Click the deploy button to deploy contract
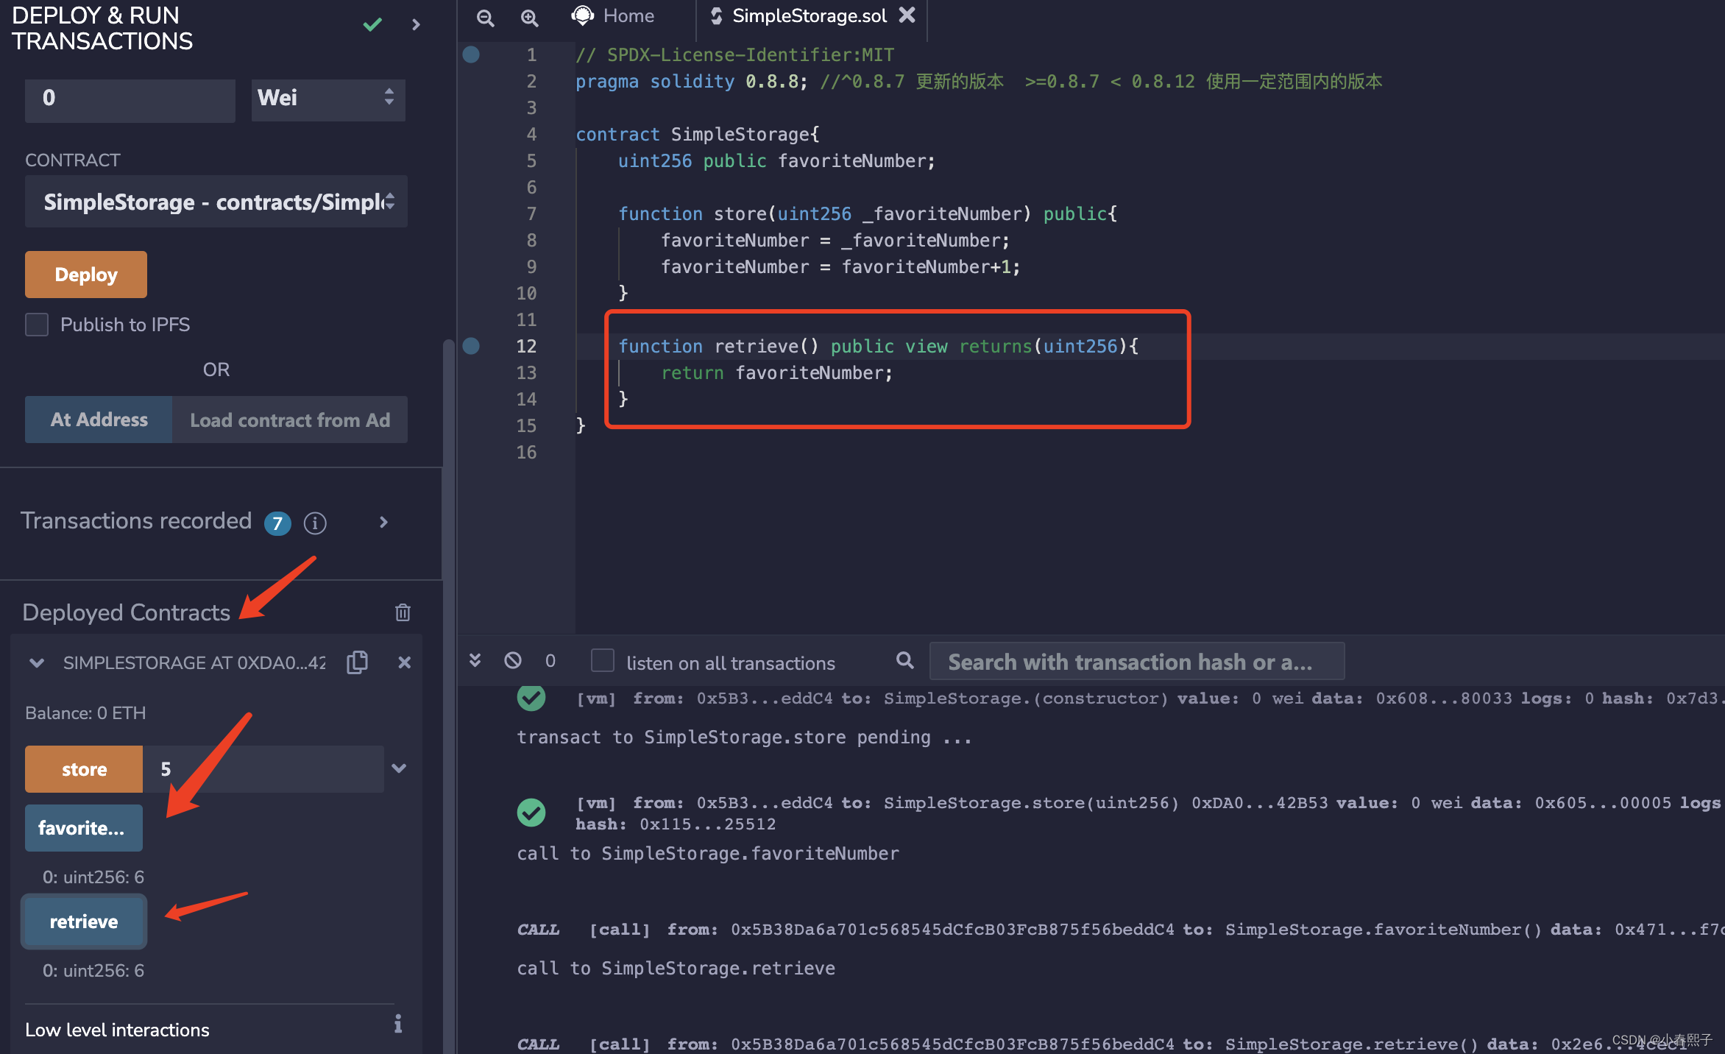This screenshot has width=1725, height=1054. (86, 274)
